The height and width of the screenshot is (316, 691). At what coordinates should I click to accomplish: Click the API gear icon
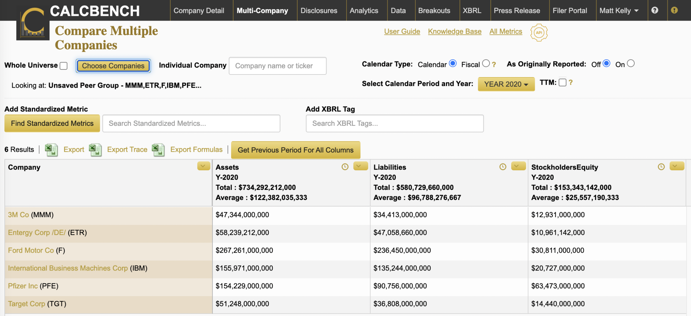click(539, 33)
